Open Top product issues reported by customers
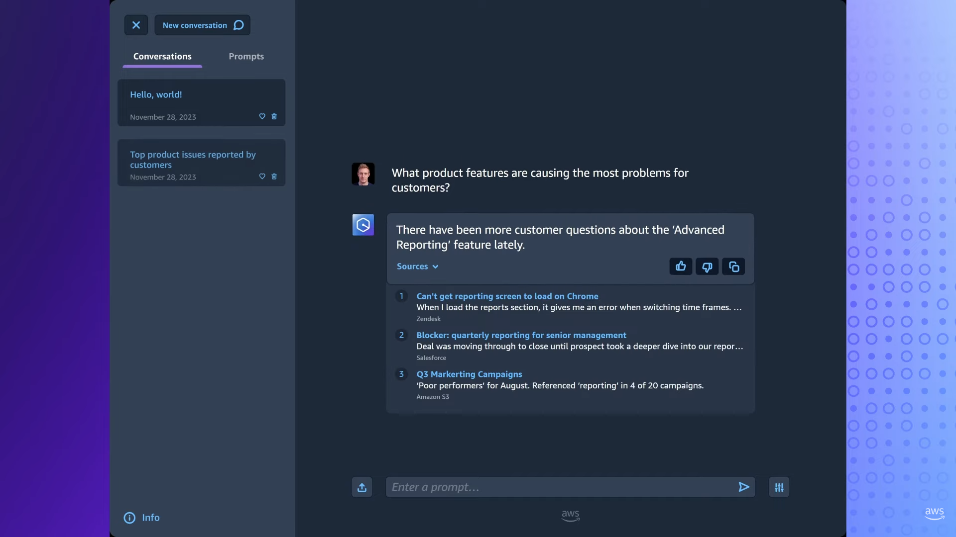This screenshot has width=956, height=537. pos(202,163)
